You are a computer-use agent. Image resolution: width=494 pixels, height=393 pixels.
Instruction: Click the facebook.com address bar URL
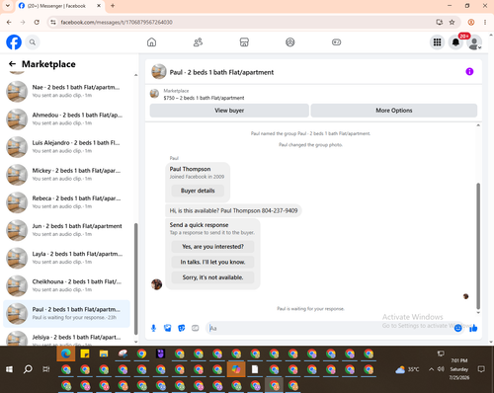117,22
